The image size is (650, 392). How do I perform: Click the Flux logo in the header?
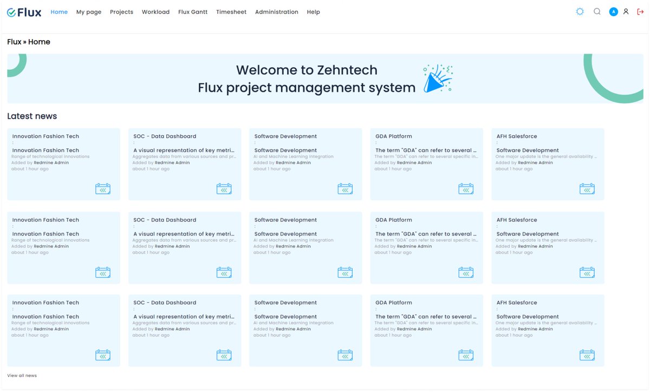point(24,11)
